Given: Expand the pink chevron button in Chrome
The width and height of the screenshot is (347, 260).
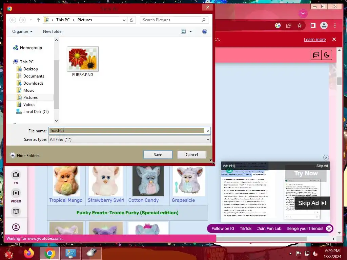Looking at the screenshot, I should point(303,14).
